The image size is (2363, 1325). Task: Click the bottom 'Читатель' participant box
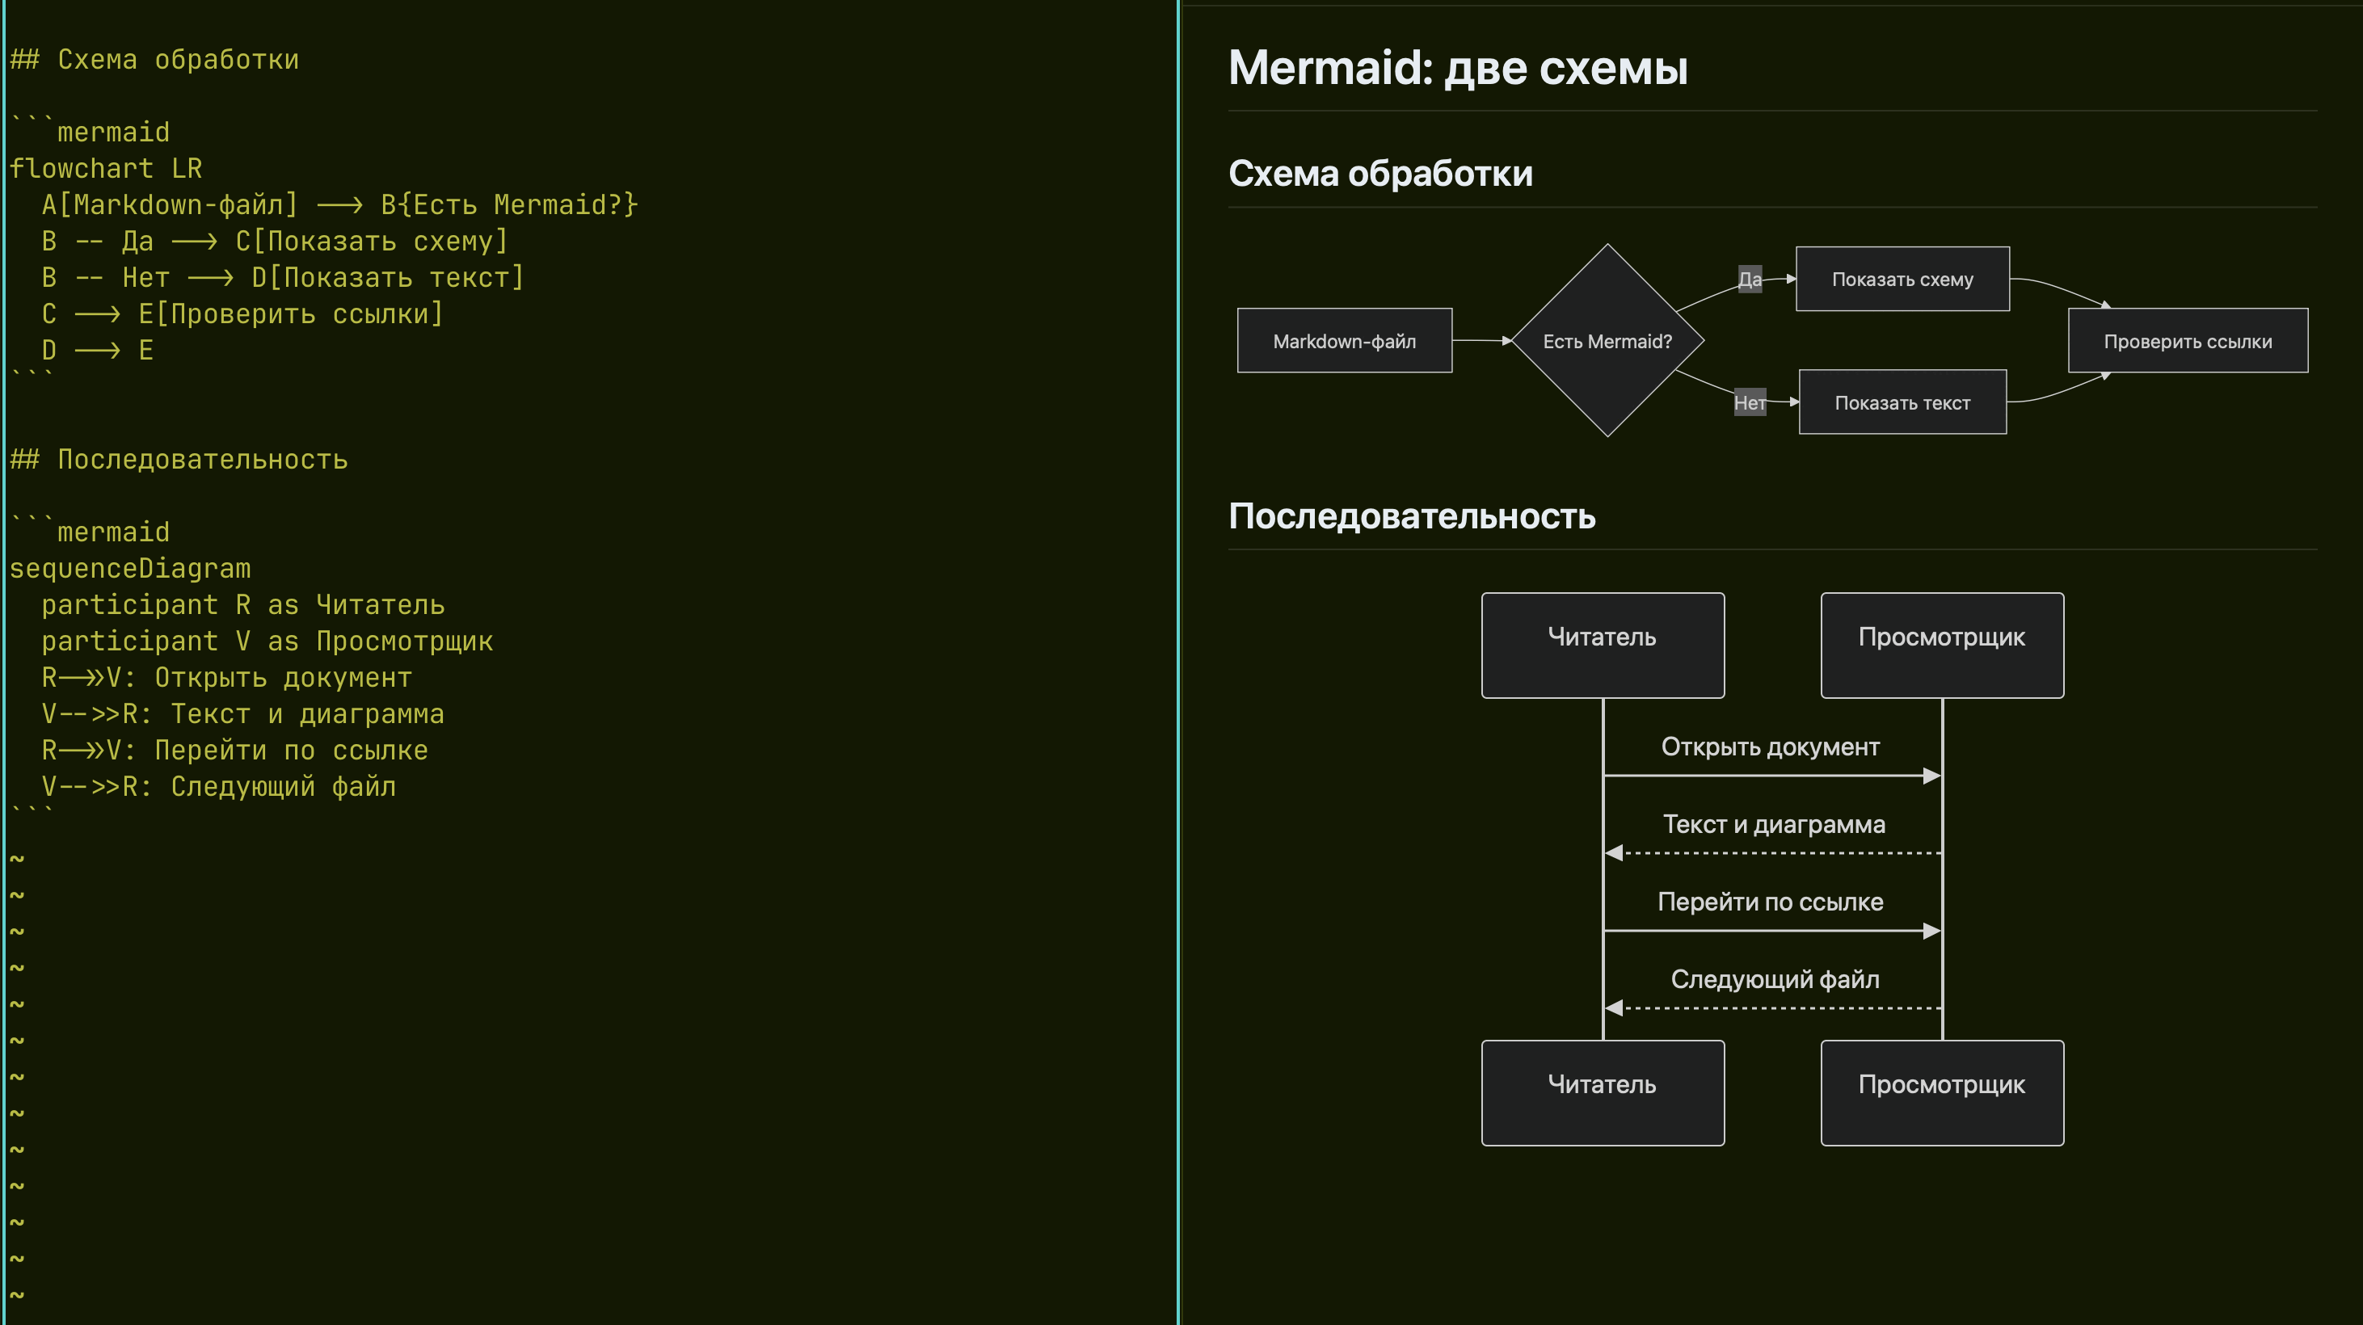1603,1093
